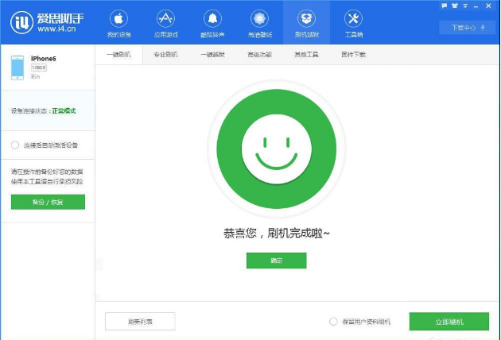Confirm with the 确定 button
The width and height of the screenshot is (501, 340).
[x=277, y=261]
